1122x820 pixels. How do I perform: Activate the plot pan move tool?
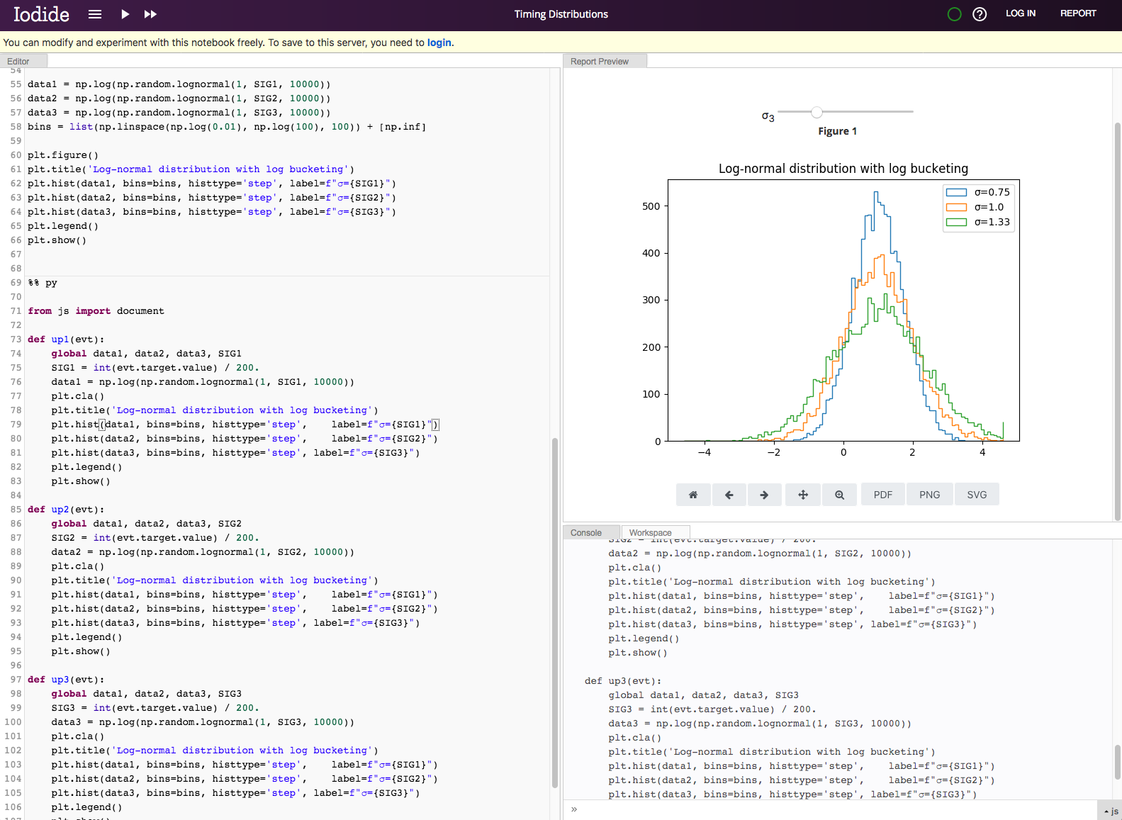pyautogui.click(x=803, y=495)
